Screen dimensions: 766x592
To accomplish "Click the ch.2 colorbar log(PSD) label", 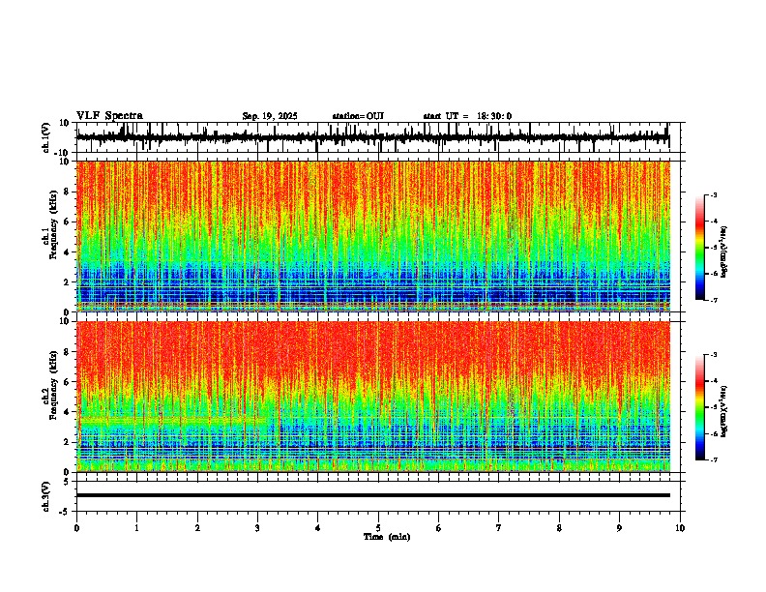I will [723, 411].
